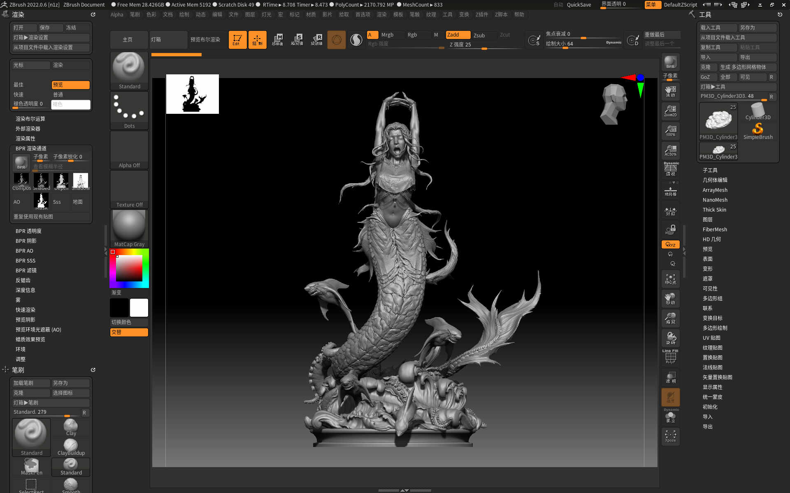Toggle PolyF line fill display

tap(670, 357)
